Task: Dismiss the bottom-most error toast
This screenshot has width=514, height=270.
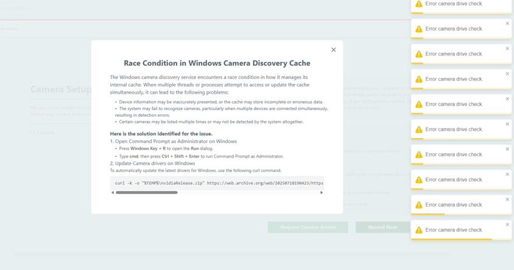Action: point(507,224)
